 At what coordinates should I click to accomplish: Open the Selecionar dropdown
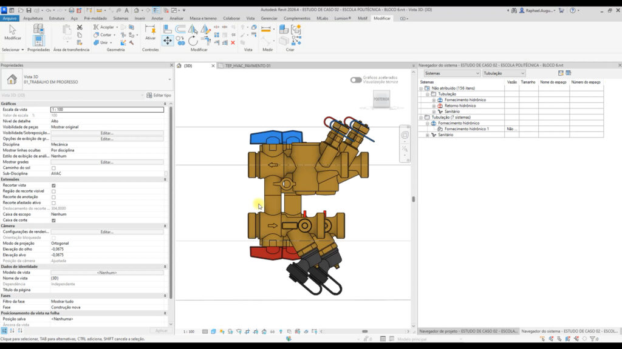(x=13, y=50)
